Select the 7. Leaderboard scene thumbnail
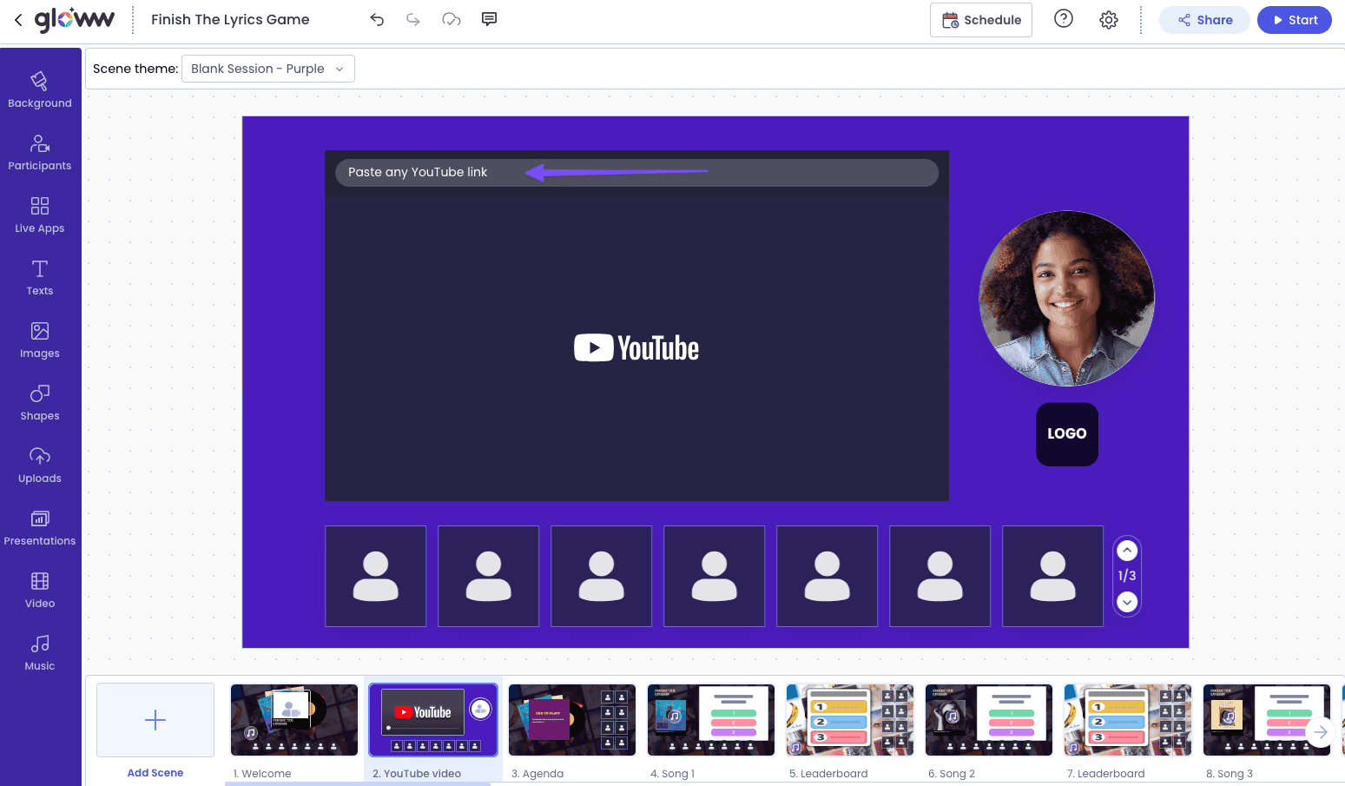The width and height of the screenshot is (1345, 786). pos(1128,720)
